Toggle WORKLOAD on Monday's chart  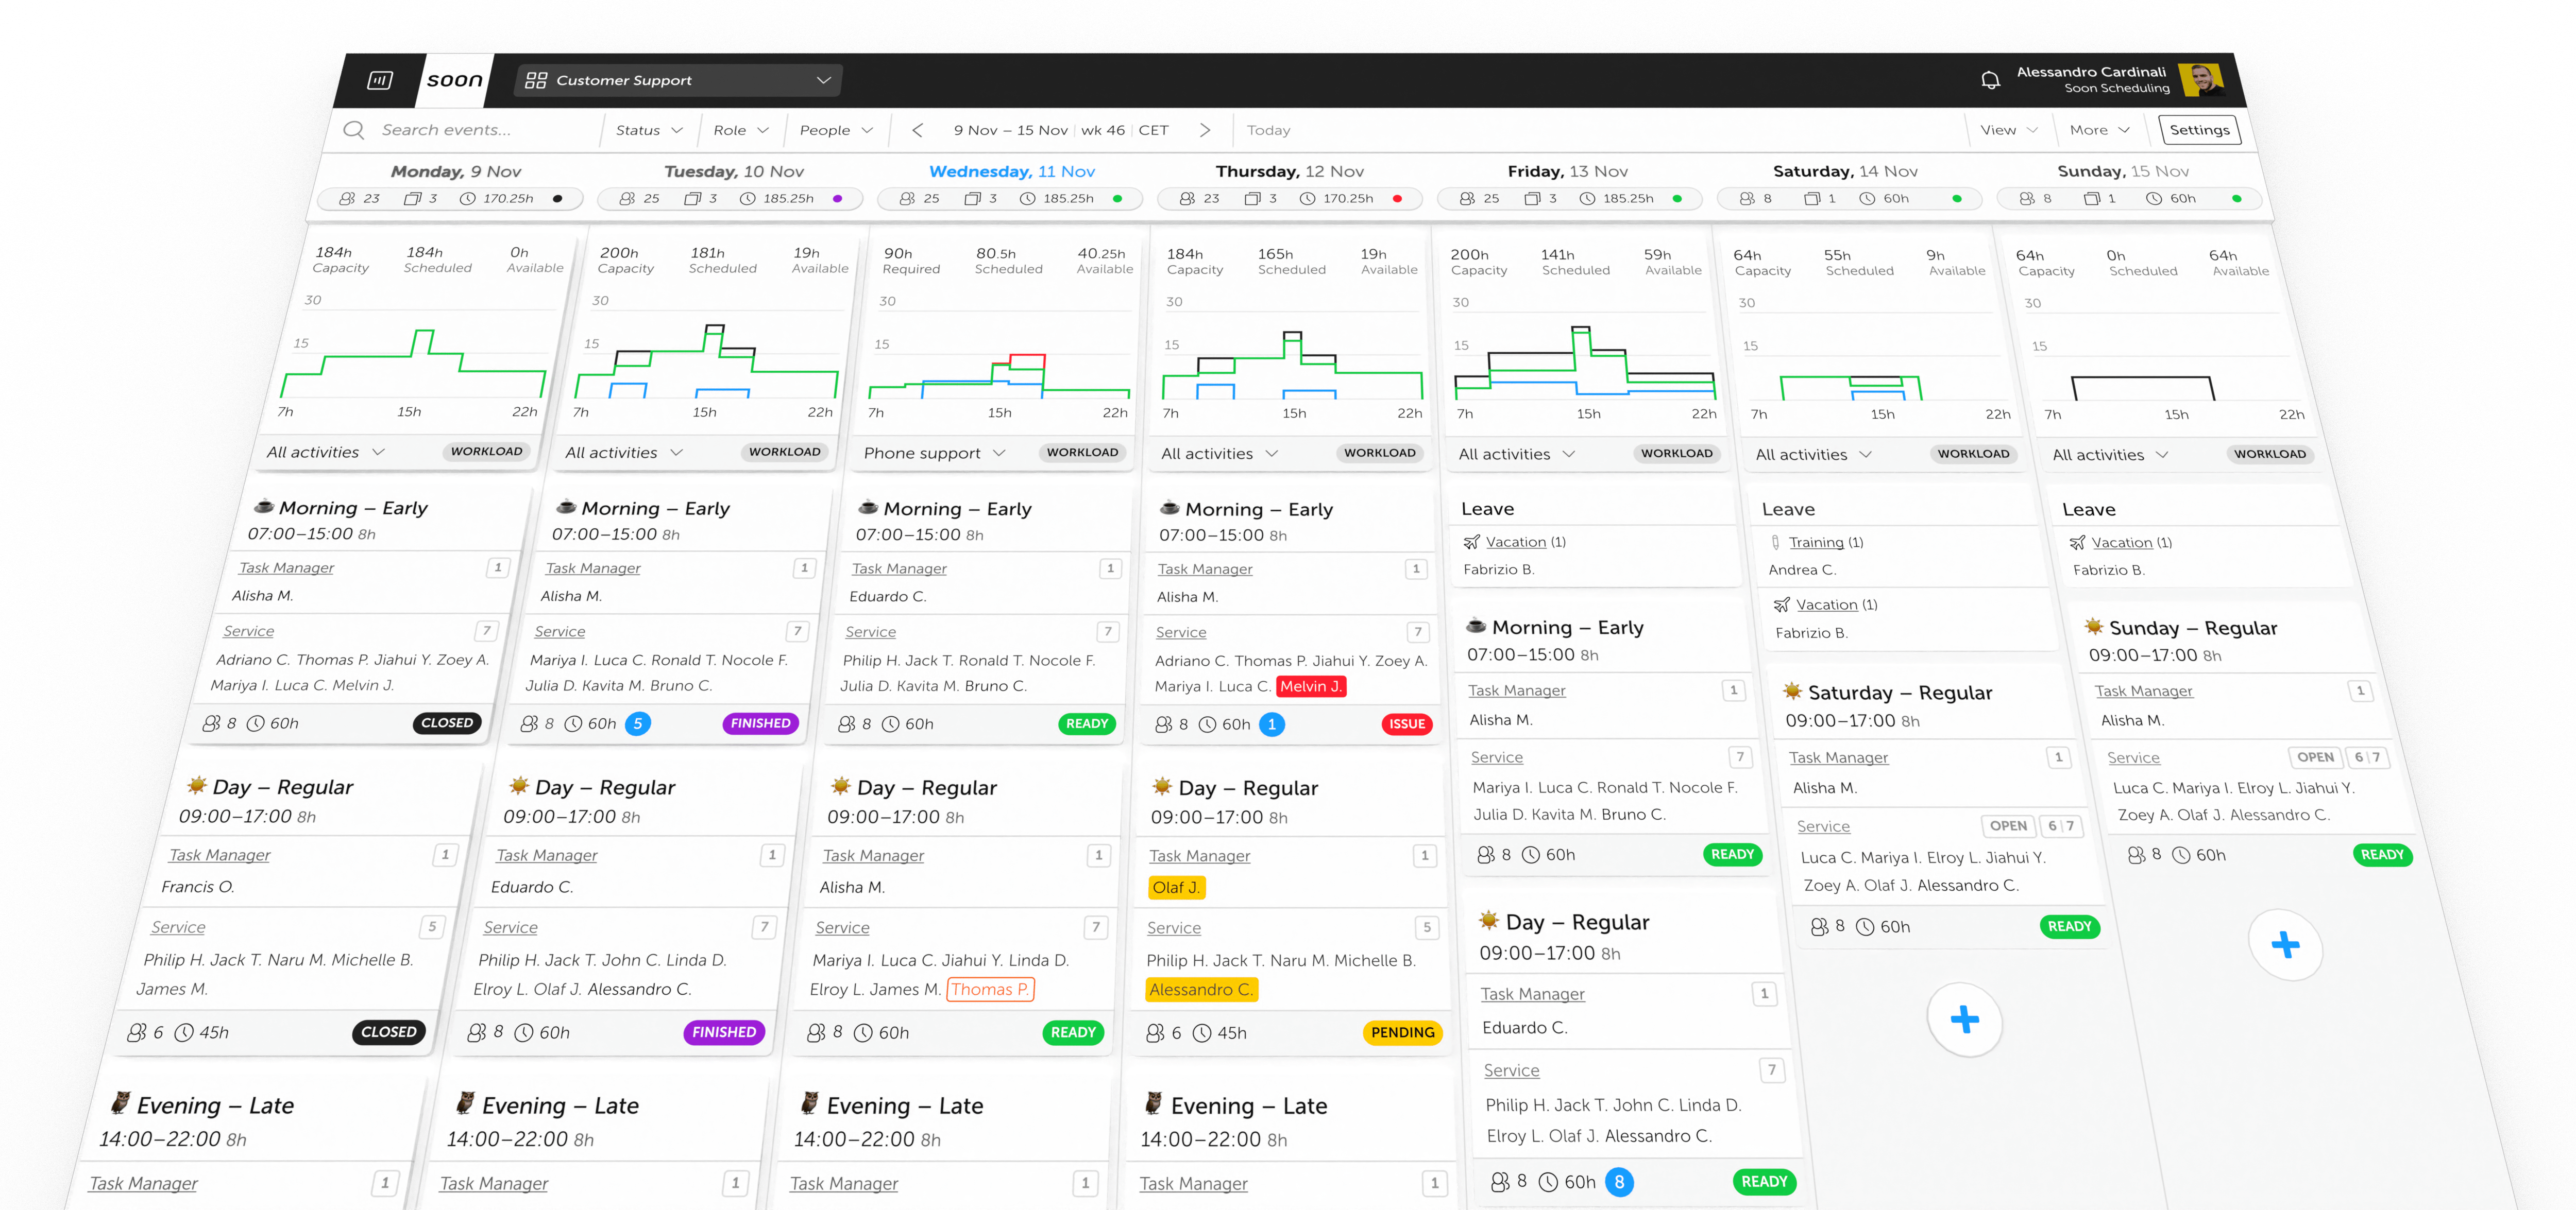[486, 452]
